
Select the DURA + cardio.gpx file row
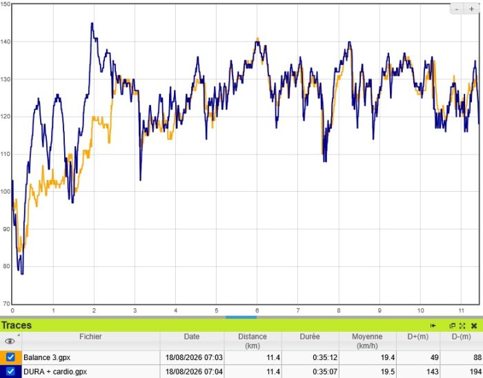241,372
